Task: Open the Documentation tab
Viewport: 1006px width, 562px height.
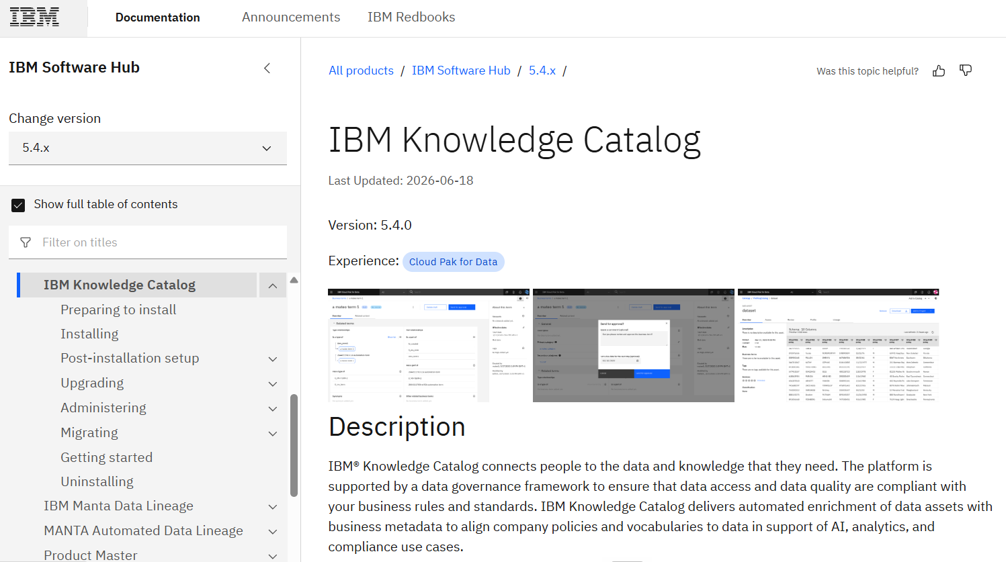Action: (x=158, y=17)
